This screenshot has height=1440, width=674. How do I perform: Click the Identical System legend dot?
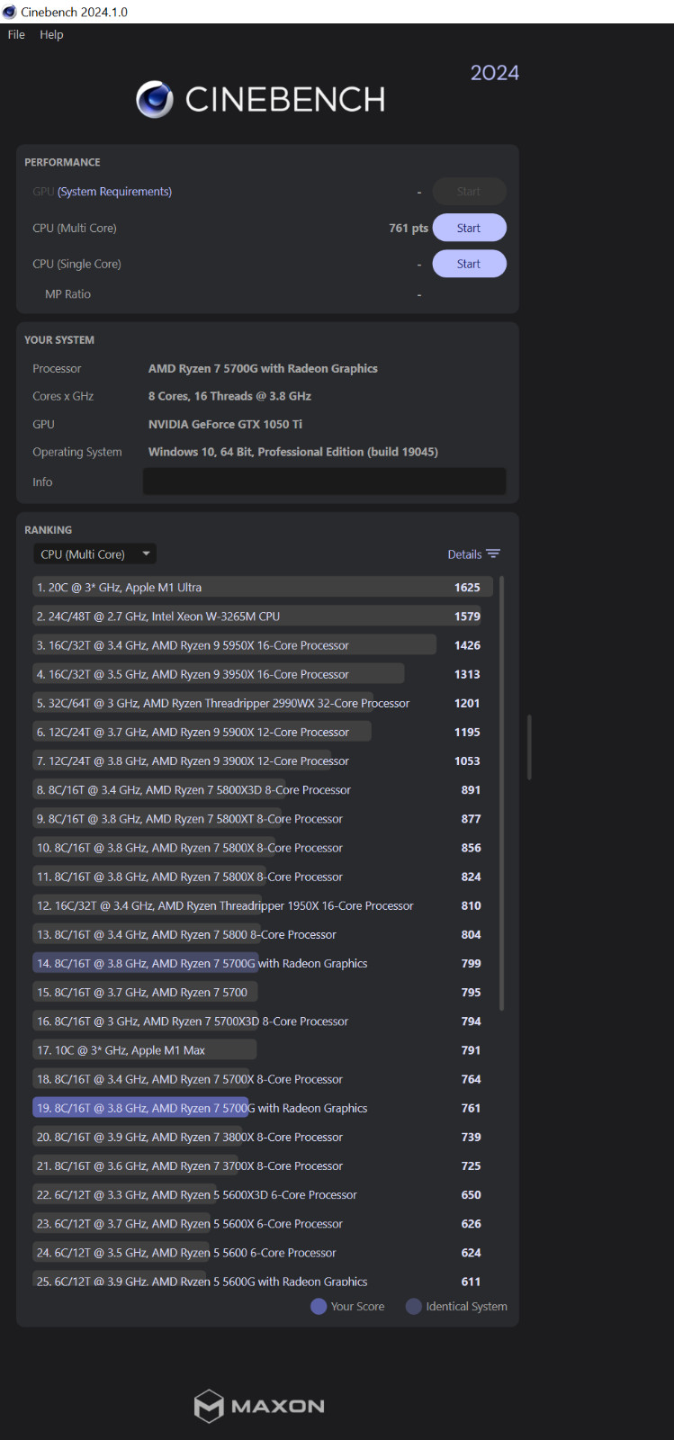[x=414, y=1306]
